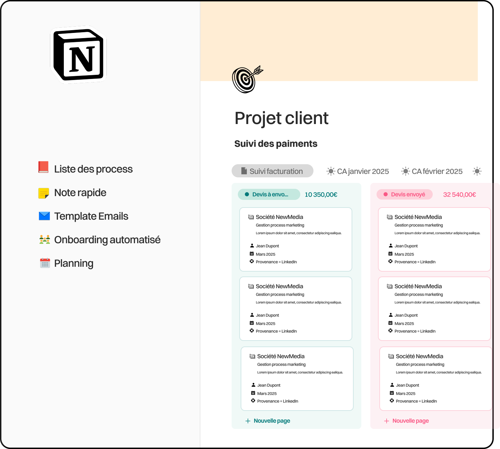500x449 pixels.
Task: Switch to CA janvier 2025 view
Action: (358, 171)
